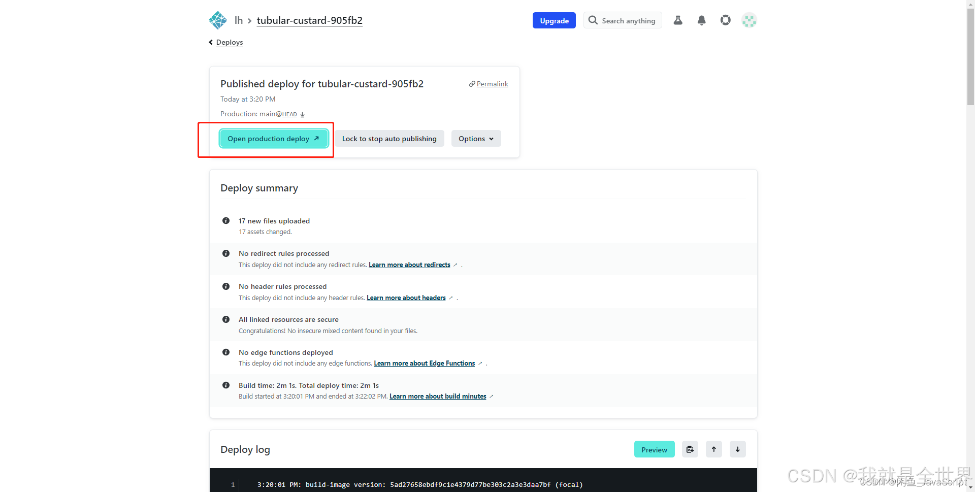Image resolution: width=975 pixels, height=492 pixels.
Task: Open the lh team breadcrumb
Action: coord(239,20)
